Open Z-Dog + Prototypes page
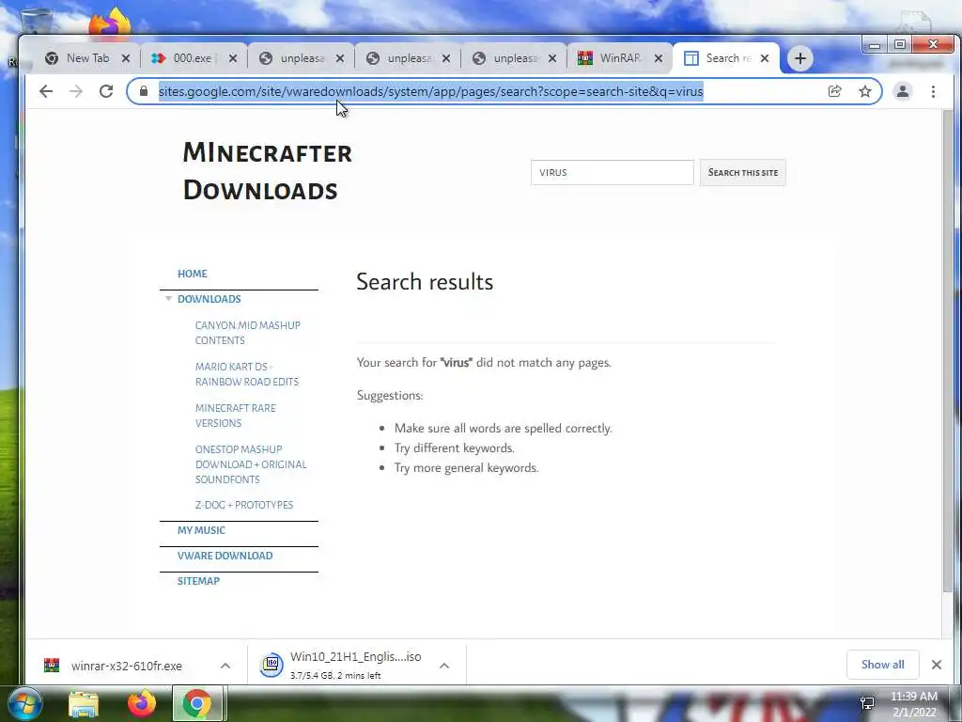The width and height of the screenshot is (962, 722). tap(244, 505)
